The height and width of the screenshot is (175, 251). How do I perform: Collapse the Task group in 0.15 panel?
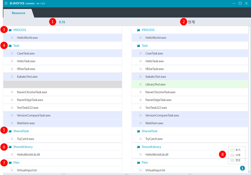point(16,46)
